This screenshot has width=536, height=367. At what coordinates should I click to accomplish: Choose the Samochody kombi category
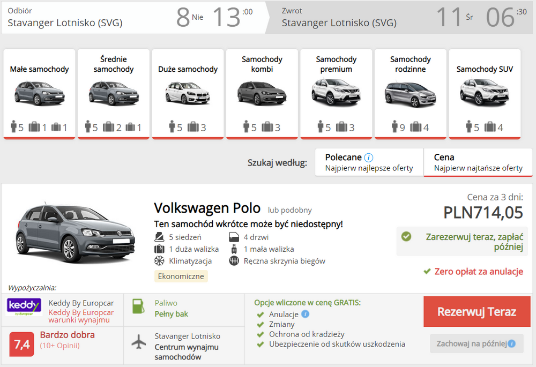click(262, 94)
